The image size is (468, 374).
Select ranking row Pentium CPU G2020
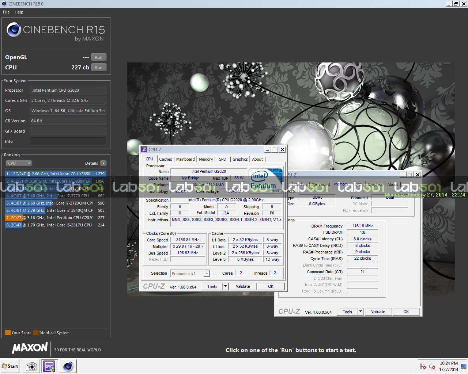click(56, 218)
